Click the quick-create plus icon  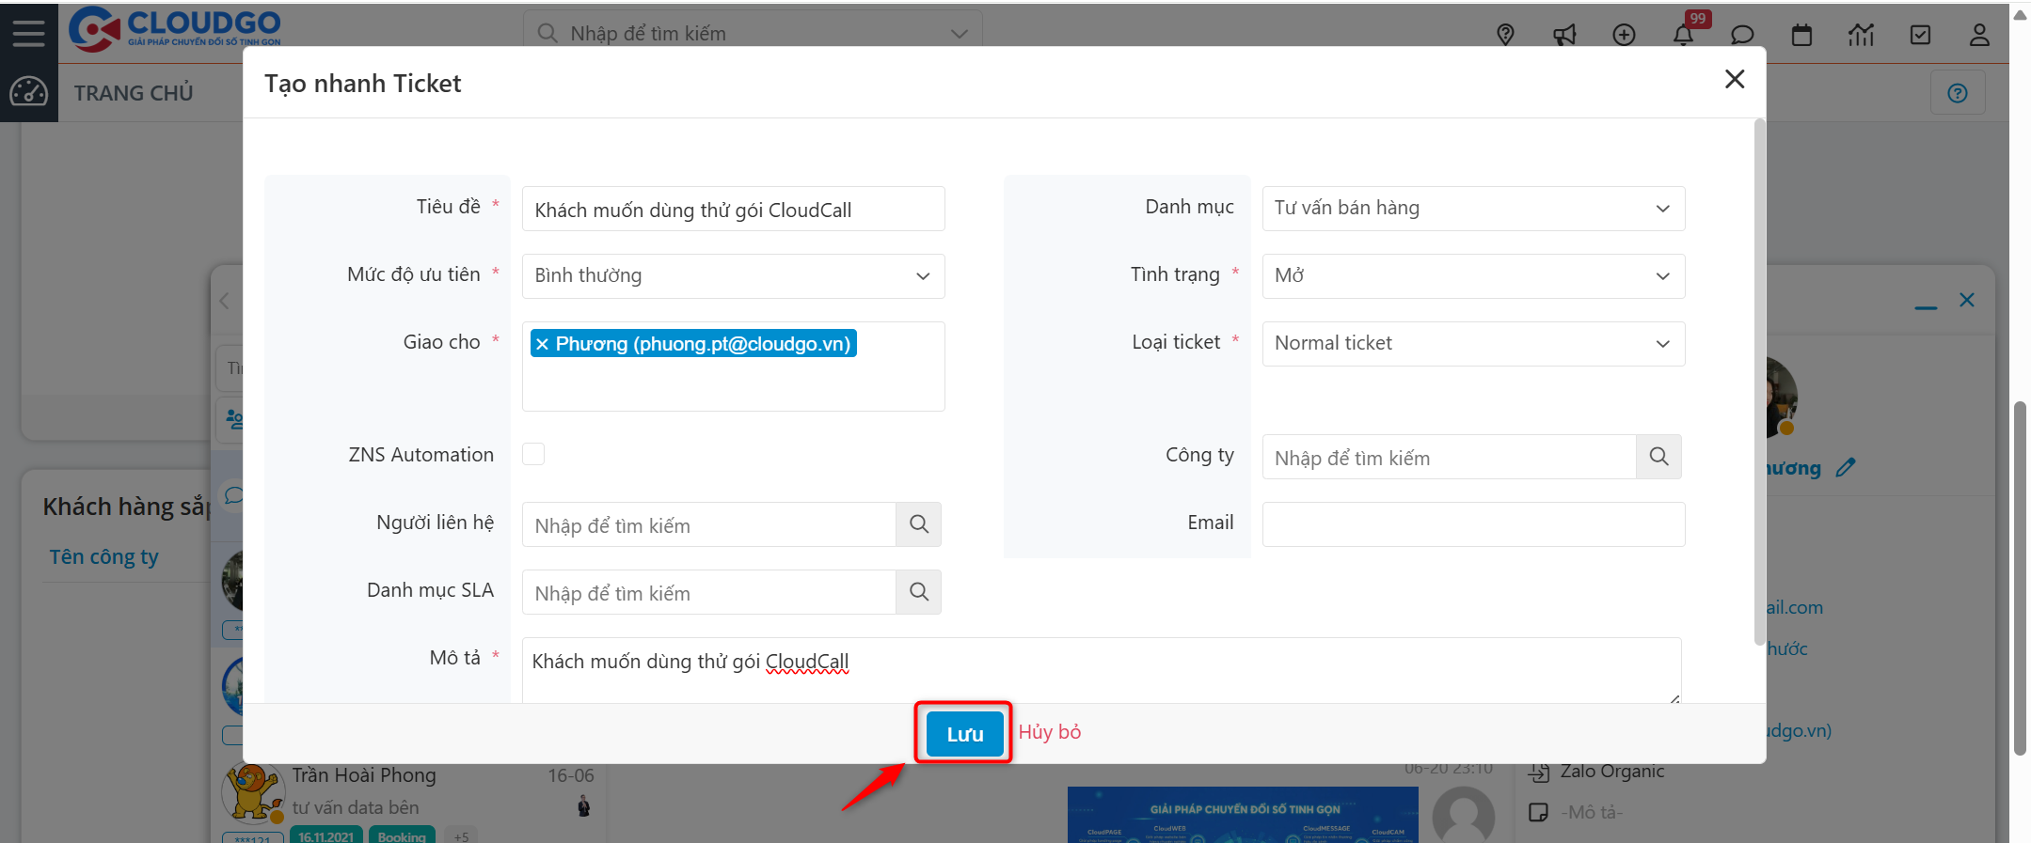(1624, 35)
